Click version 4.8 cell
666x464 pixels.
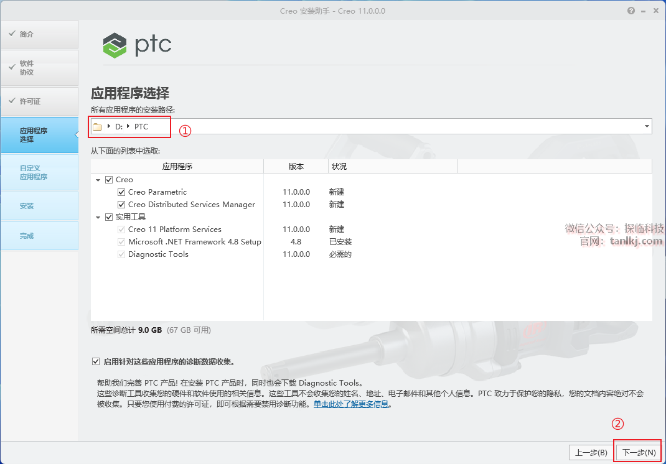tap(296, 242)
